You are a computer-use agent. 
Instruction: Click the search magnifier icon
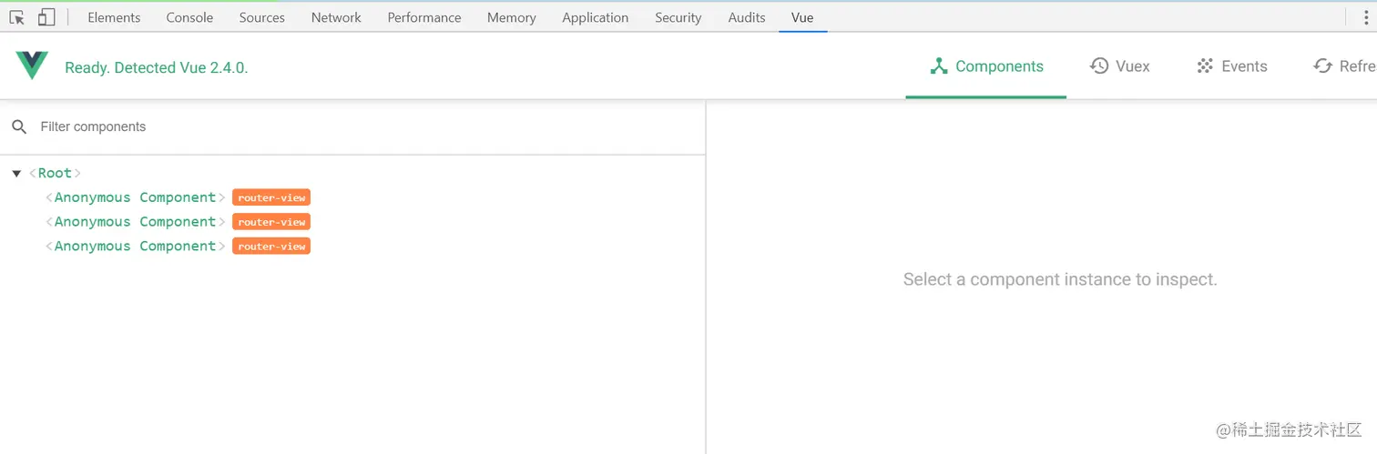point(19,126)
